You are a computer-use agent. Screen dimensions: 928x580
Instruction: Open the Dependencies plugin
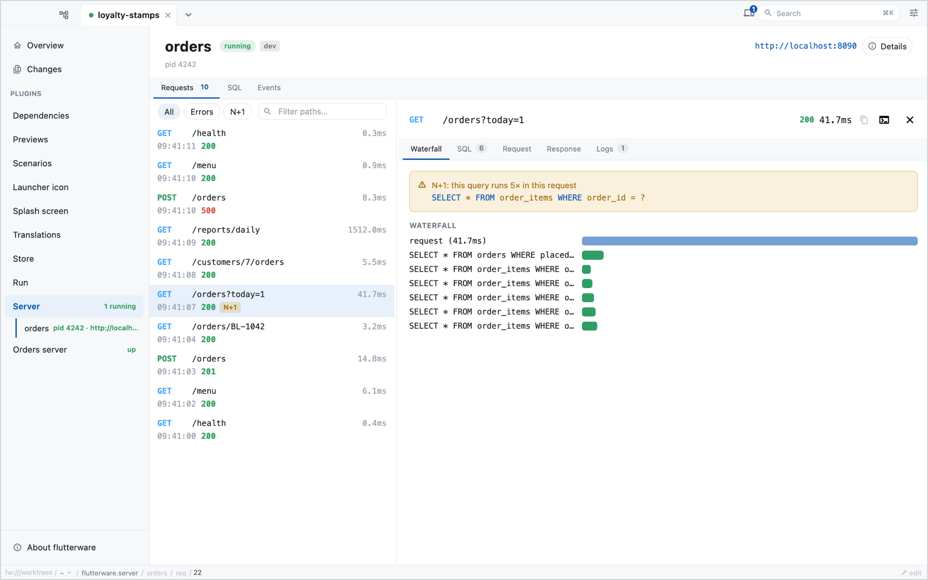point(75,115)
